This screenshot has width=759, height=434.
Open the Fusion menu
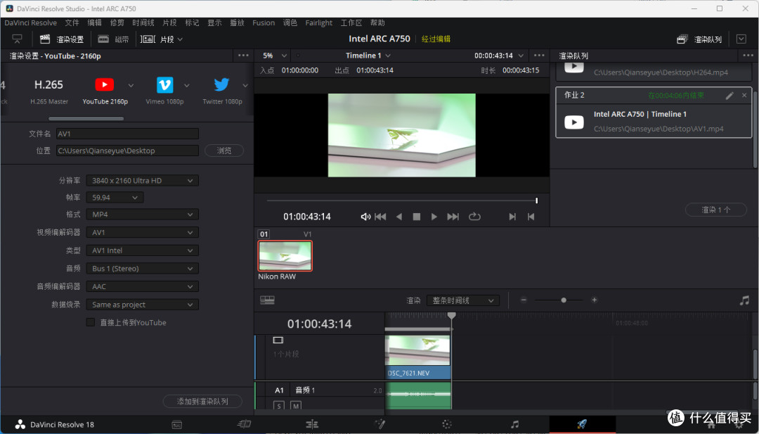[x=264, y=23]
